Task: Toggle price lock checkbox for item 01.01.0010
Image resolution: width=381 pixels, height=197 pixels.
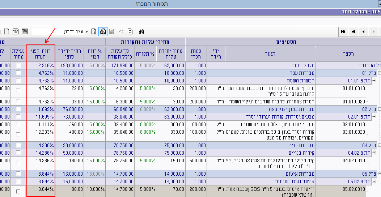Action: [x=18, y=91]
